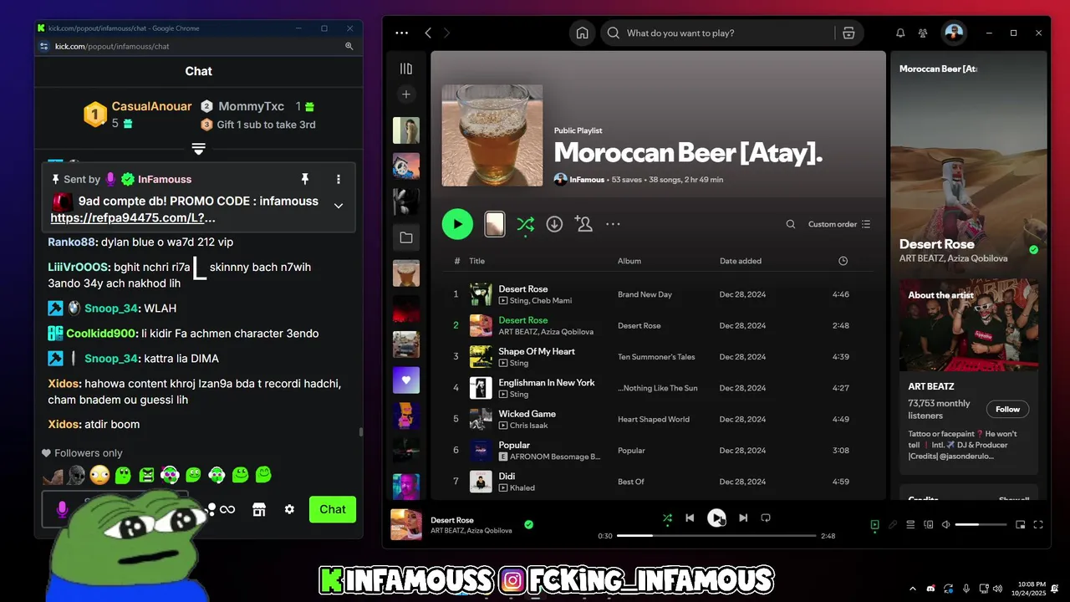Open Connect to a device icon
The image size is (1070, 602).
click(928, 525)
